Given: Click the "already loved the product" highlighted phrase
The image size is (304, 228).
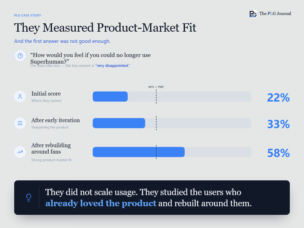Looking at the screenshot, I should tap(101, 203).
